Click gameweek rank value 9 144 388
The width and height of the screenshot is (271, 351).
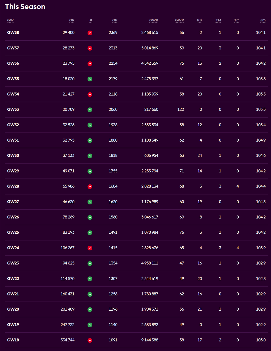tap(150, 340)
